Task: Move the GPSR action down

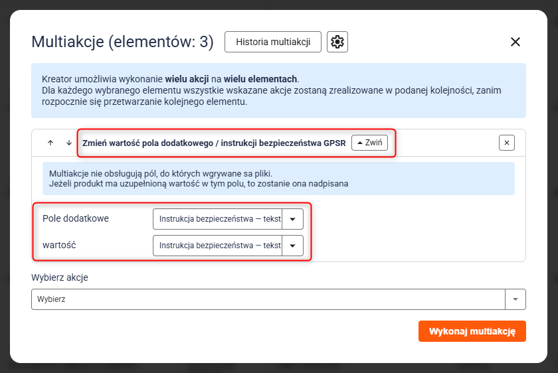Action: (x=68, y=143)
